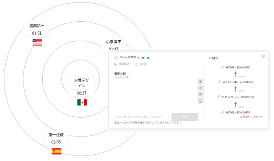Click the Mexico flag under 大塚デザイン
This screenshot has height=161, width=274.
point(82,103)
